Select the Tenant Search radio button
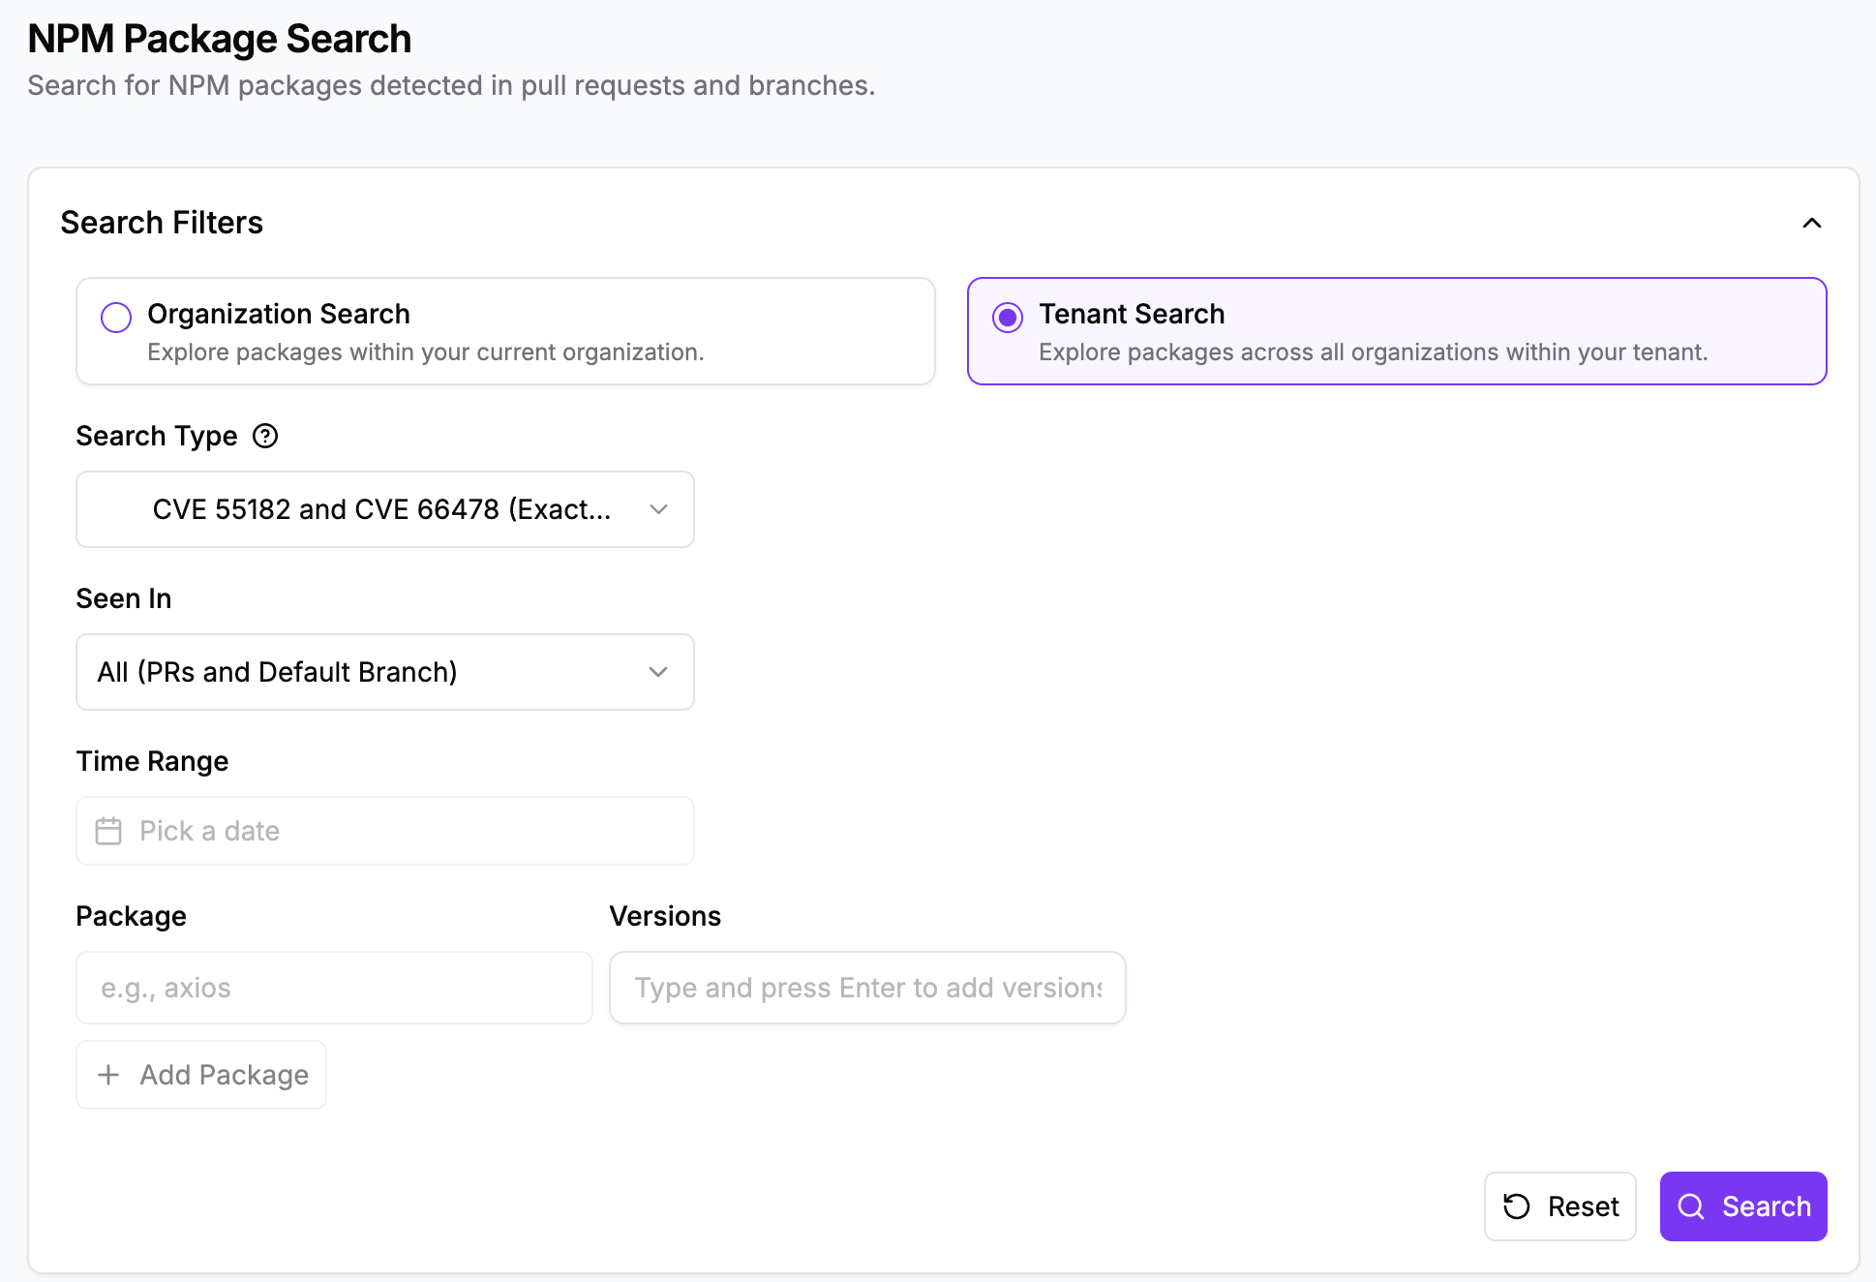1876x1282 pixels. click(1008, 317)
